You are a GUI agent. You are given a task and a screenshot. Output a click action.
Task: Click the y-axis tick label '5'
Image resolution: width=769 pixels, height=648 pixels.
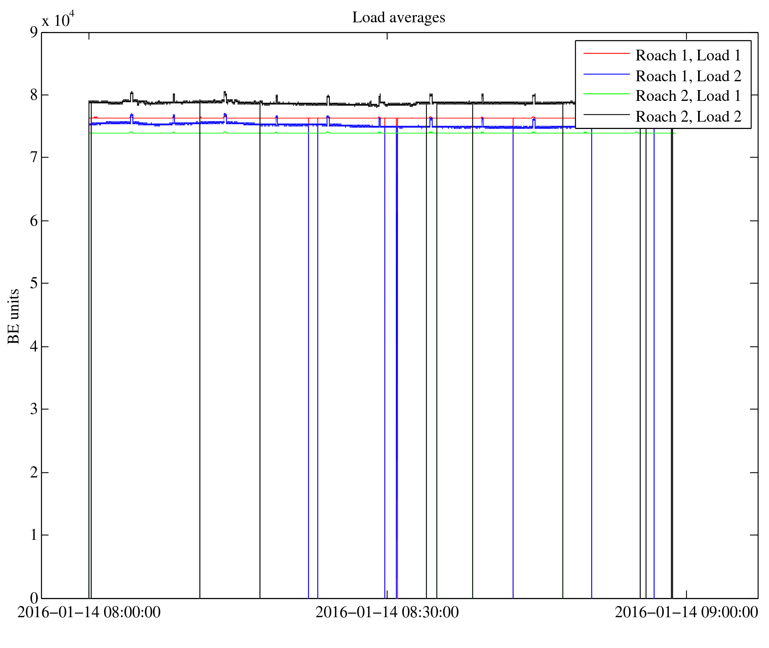click(x=34, y=283)
